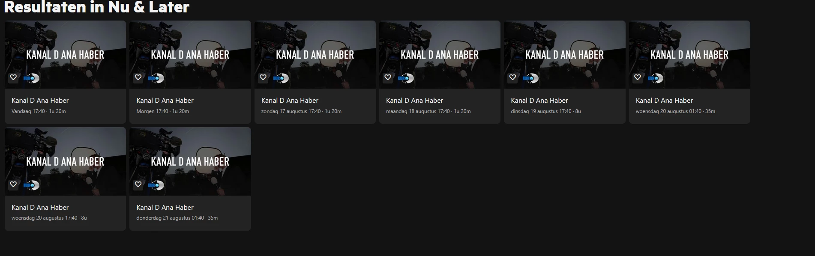This screenshot has height=256, width=815.
Task: Click Kanal D Ana Haber title above donderdag 21 augustus
Action: click(165, 208)
